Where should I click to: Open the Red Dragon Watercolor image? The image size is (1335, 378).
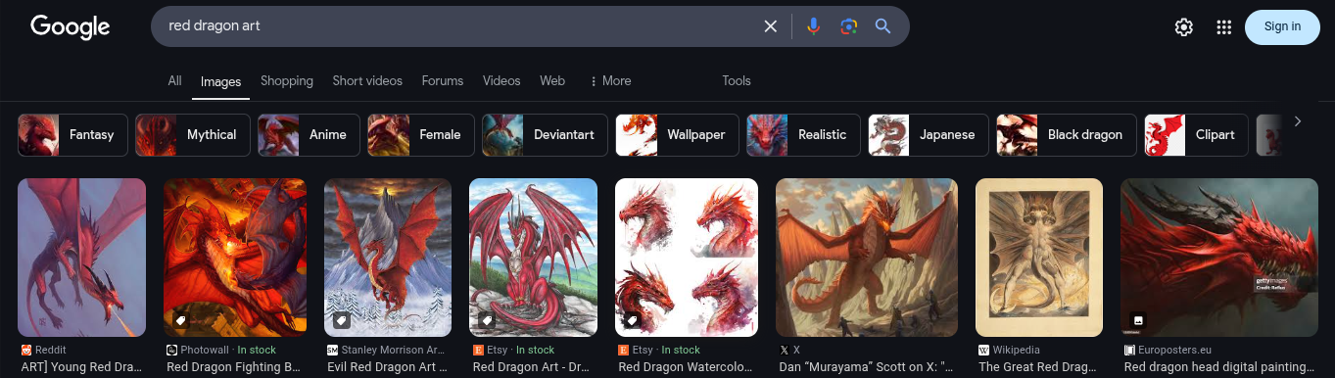tap(687, 258)
